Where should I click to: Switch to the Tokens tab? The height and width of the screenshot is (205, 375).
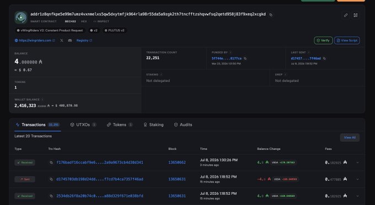coord(120,125)
